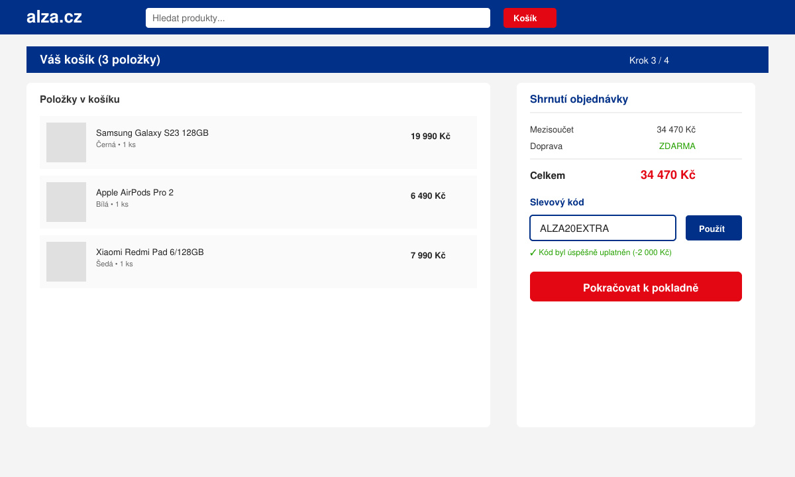Click the Mezisoučet label
This screenshot has height=477, width=795.
click(x=552, y=129)
